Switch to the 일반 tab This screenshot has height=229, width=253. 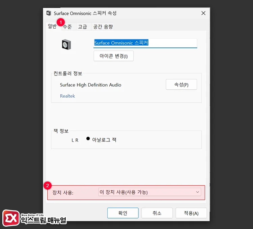tap(52, 26)
